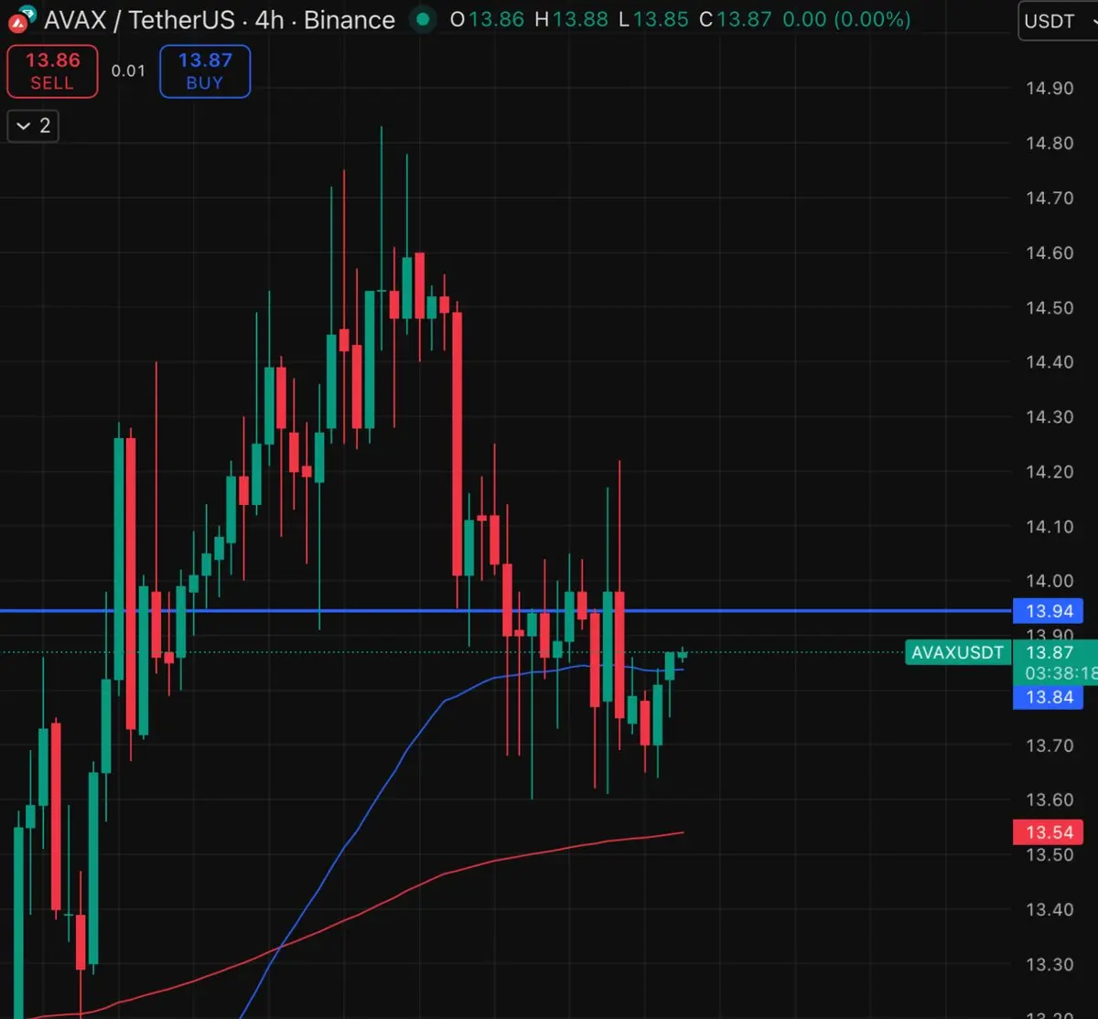The width and height of the screenshot is (1098, 1019).
Task: Click the 14.50 price axis label
Action: coord(1050,307)
